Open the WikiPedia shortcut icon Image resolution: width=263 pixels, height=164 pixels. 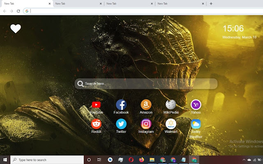[171, 105]
